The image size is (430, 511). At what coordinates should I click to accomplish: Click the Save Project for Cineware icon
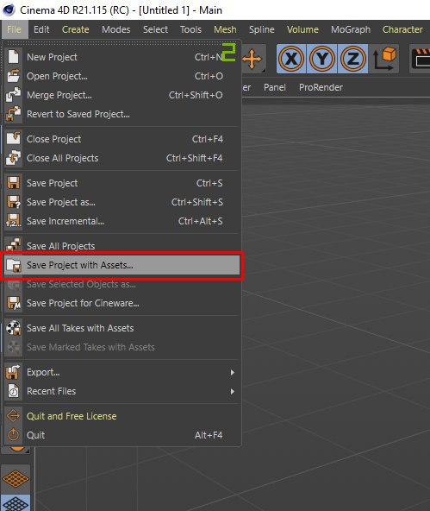[13, 303]
